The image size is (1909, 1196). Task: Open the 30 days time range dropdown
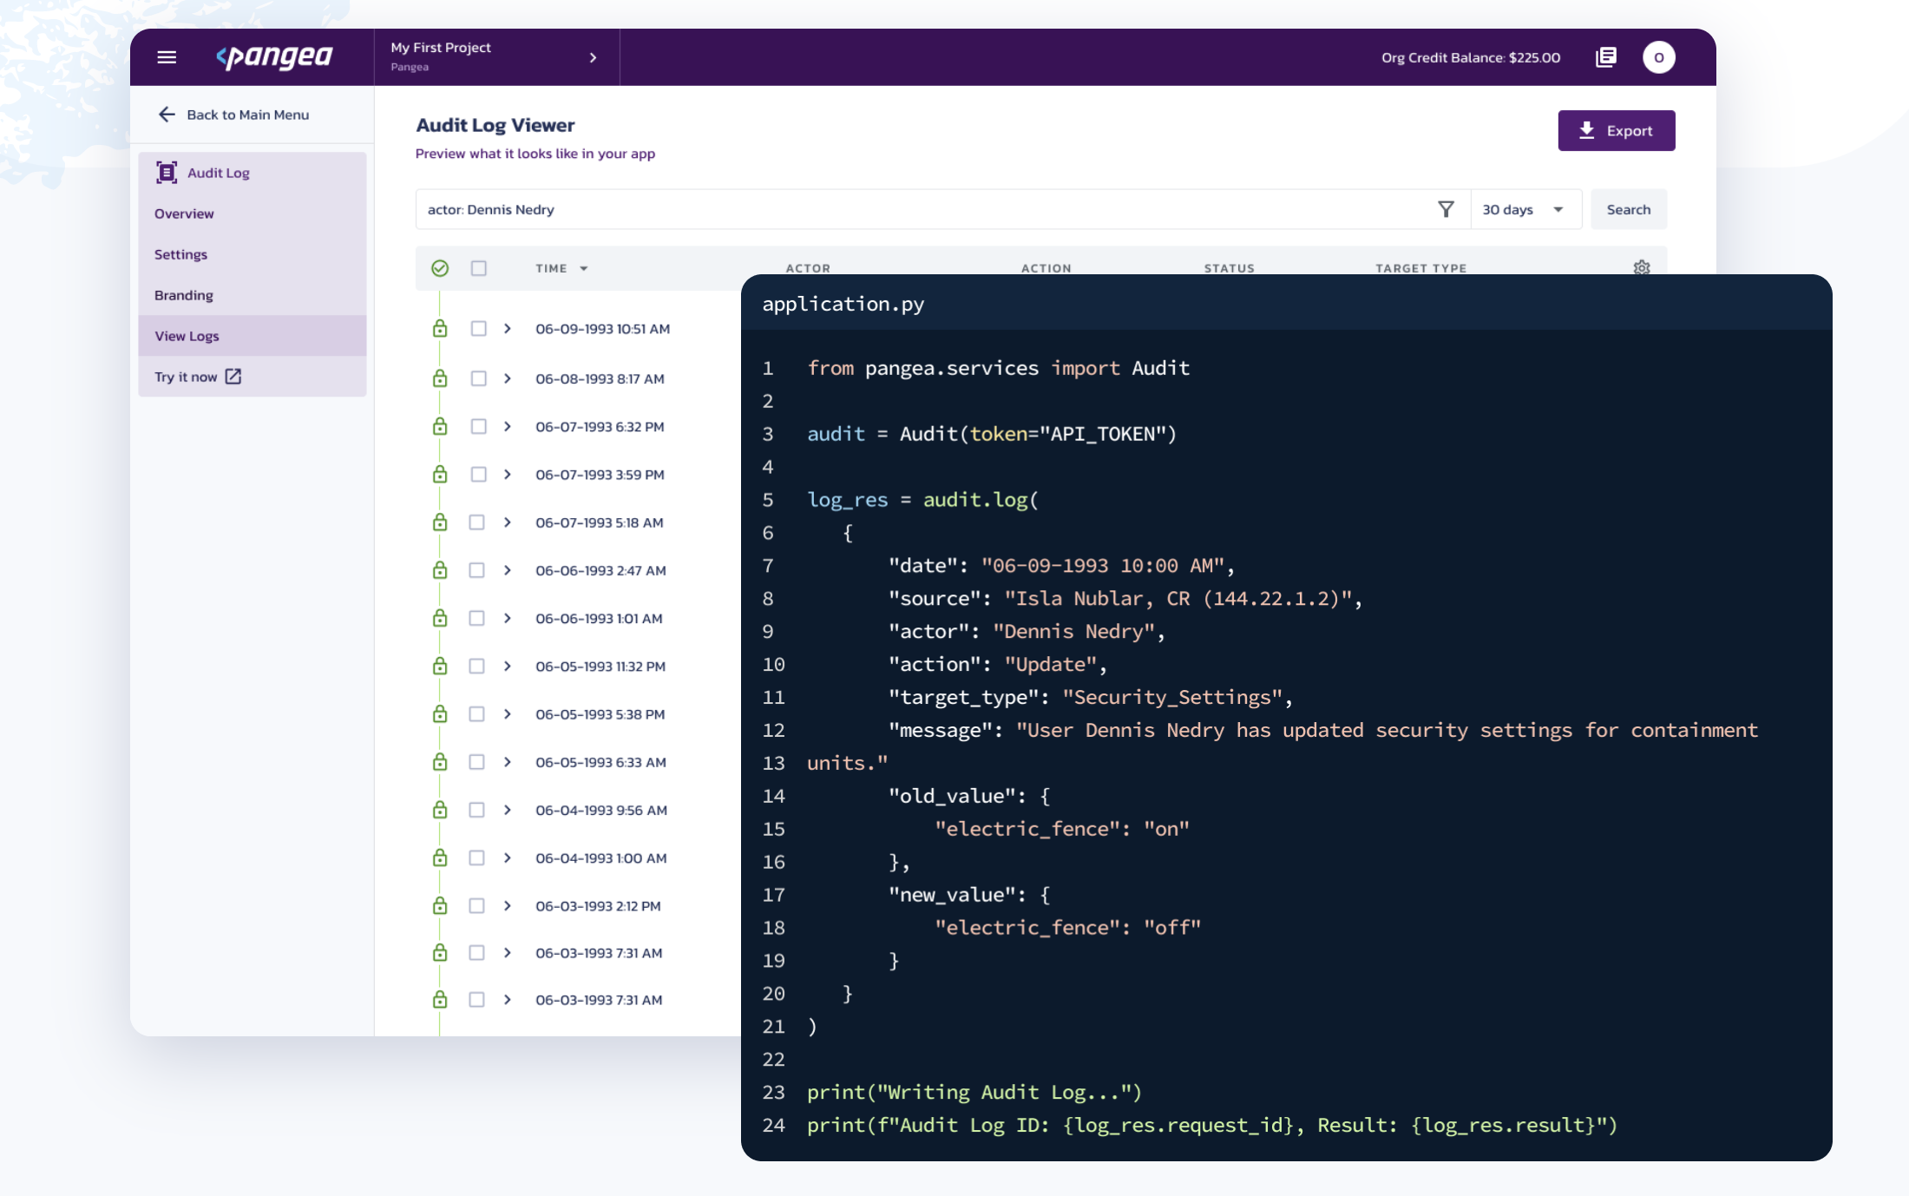pyautogui.click(x=1525, y=209)
